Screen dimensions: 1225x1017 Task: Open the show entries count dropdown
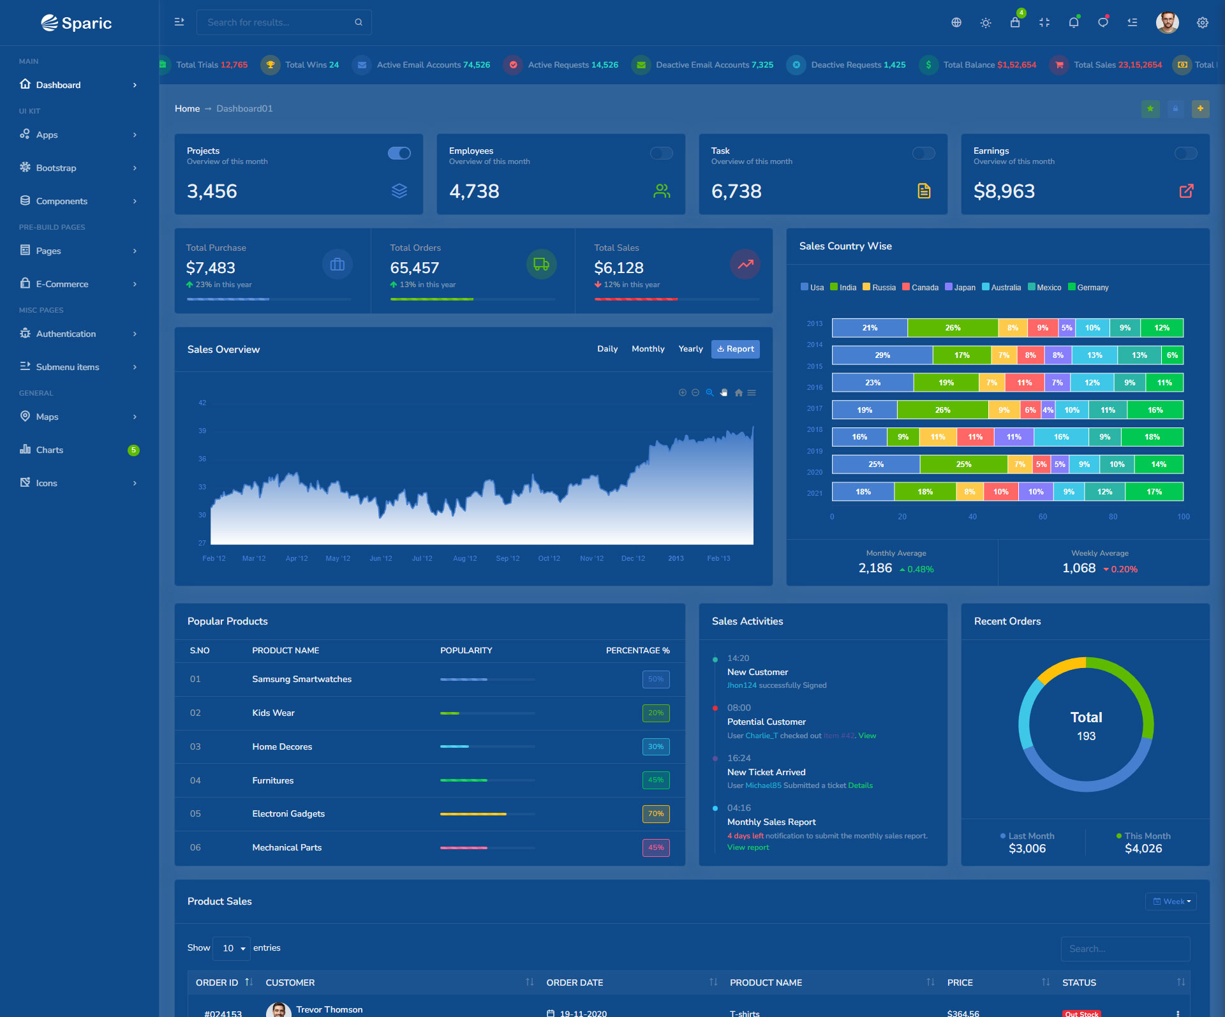coord(232,948)
